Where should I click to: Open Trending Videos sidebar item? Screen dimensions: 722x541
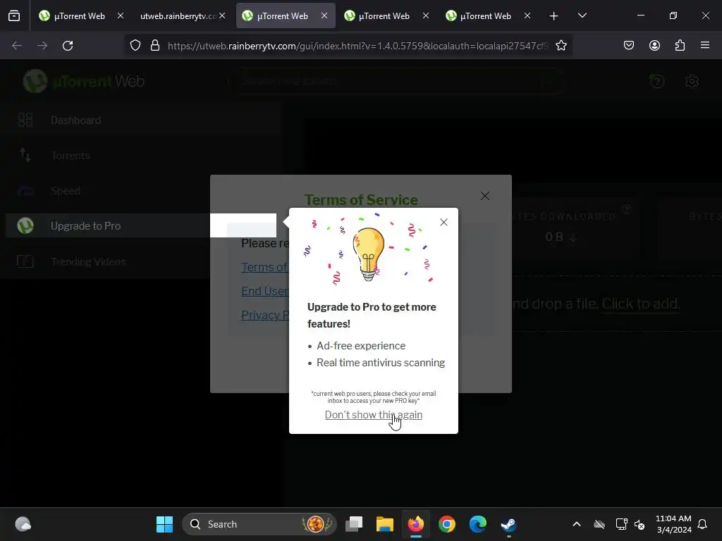point(140,262)
